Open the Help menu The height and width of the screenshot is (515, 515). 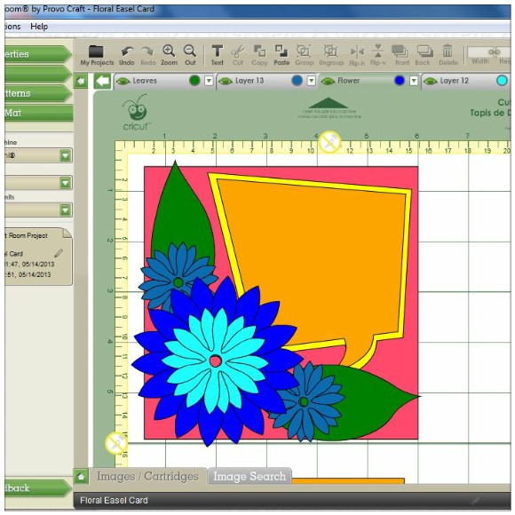tap(39, 27)
